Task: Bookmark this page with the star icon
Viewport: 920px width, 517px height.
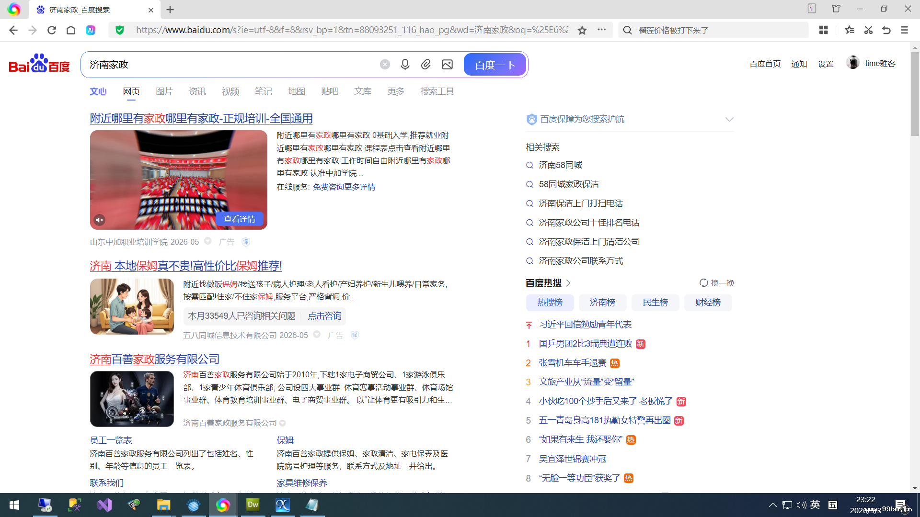Action: 582,30
